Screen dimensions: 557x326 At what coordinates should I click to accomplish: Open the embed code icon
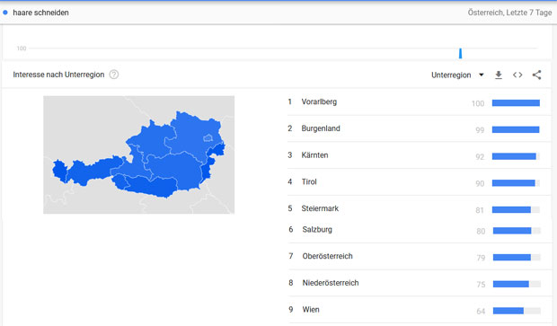coord(517,75)
